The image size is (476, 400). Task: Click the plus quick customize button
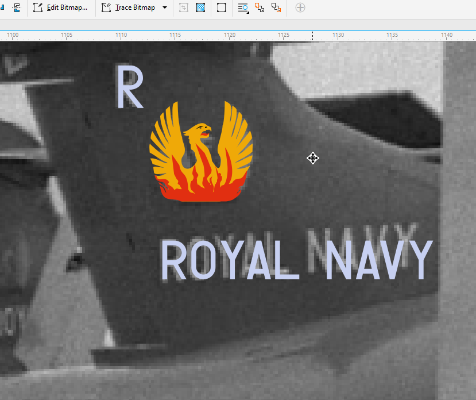(x=300, y=7)
